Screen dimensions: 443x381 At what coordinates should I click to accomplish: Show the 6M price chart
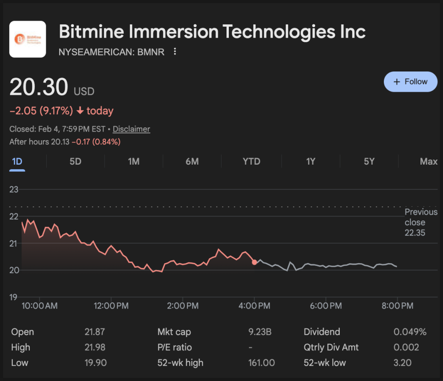click(192, 161)
